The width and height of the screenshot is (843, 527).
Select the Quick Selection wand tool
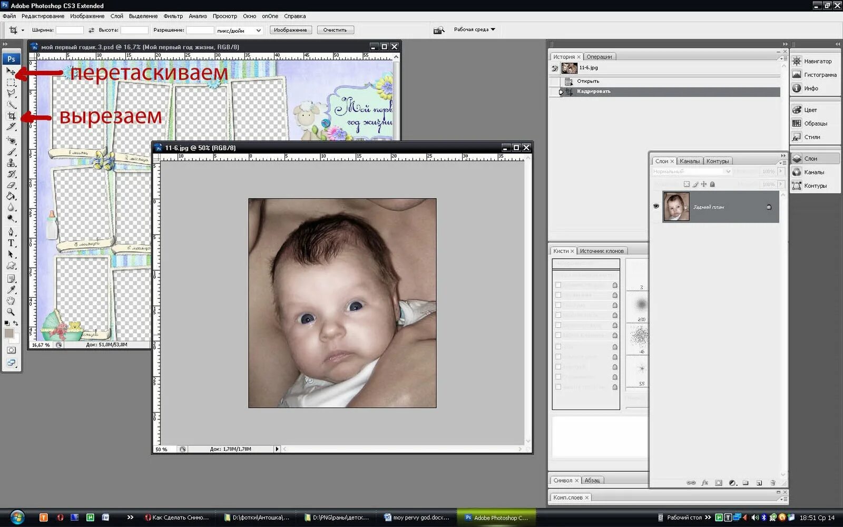[x=11, y=104]
